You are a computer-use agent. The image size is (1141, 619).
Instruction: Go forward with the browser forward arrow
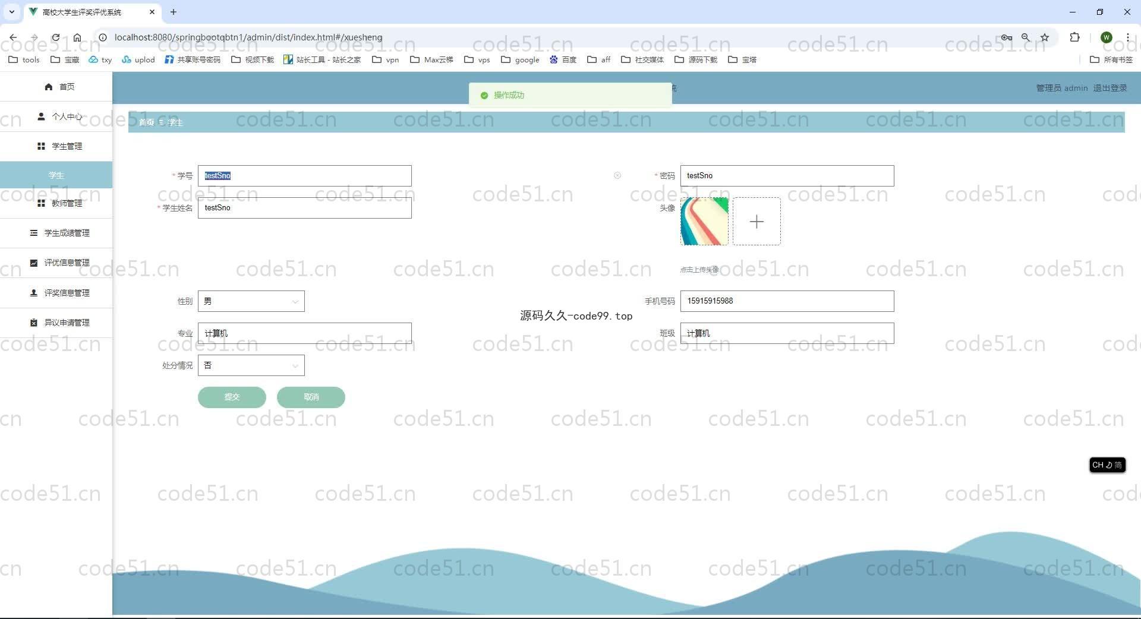pos(34,37)
